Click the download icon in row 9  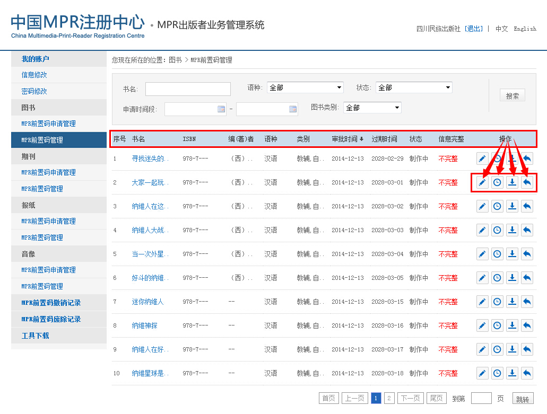click(x=512, y=349)
